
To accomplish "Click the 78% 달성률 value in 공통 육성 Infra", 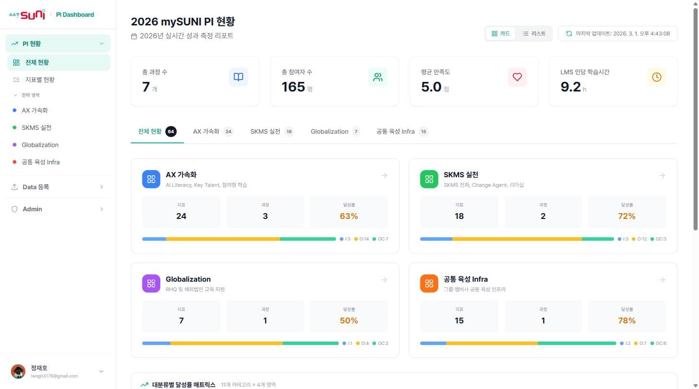I will click(x=627, y=320).
